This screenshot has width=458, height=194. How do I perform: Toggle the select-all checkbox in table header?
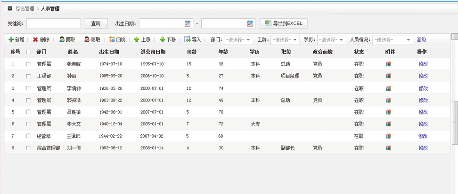(x=28, y=52)
